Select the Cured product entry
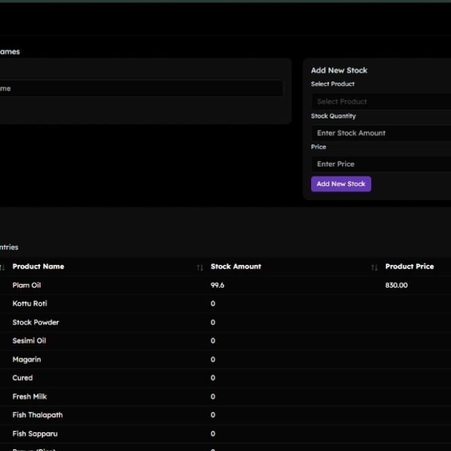This screenshot has height=451, width=451. (x=22, y=378)
